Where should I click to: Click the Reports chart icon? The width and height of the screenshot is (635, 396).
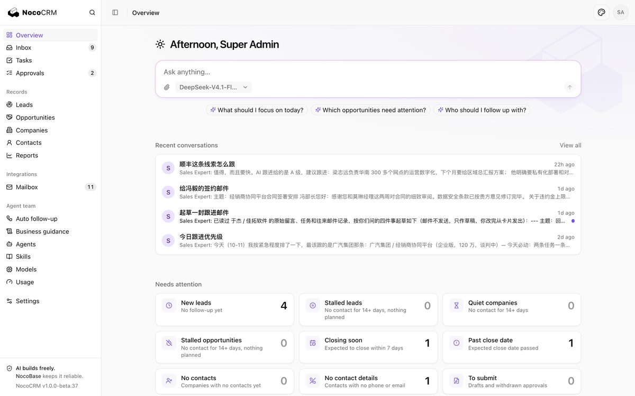pos(10,155)
